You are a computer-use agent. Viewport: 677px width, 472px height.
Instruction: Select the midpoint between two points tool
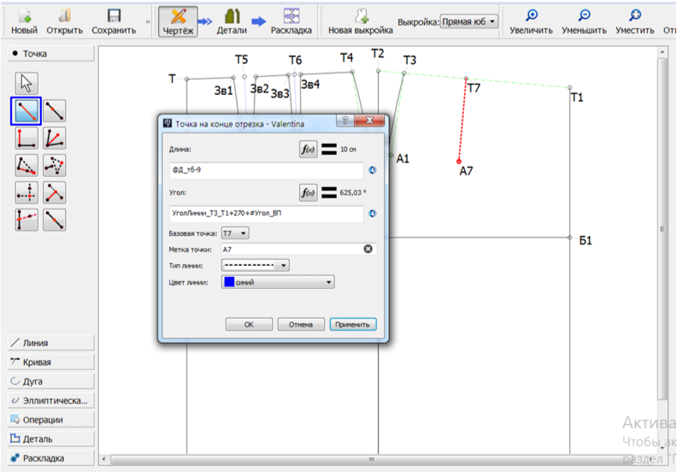pyautogui.click(x=55, y=220)
